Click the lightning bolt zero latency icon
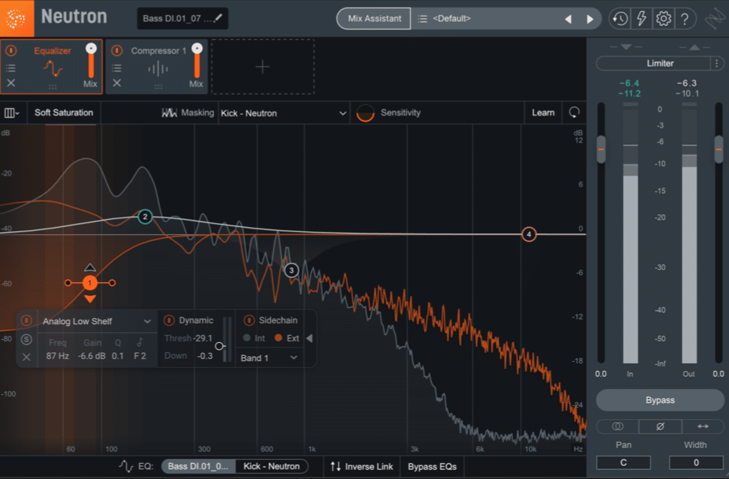729x479 pixels. tap(642, 19)
